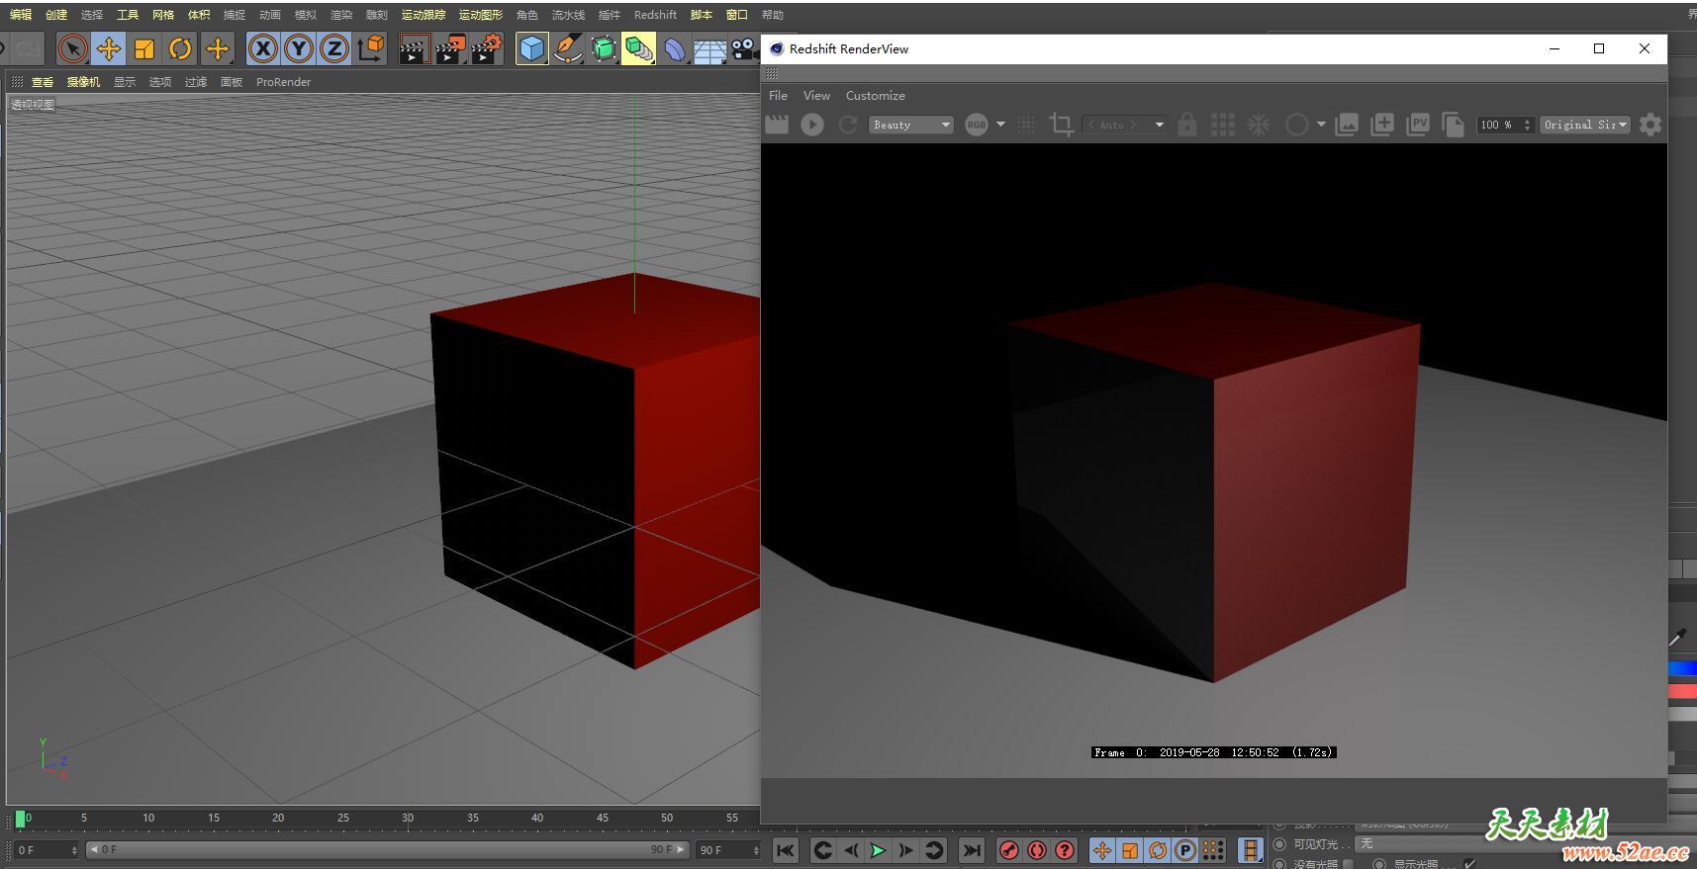Click the 100 % zoom stepper
This screenshot has width=1697, height=869.
click(x=1528, y=125)
